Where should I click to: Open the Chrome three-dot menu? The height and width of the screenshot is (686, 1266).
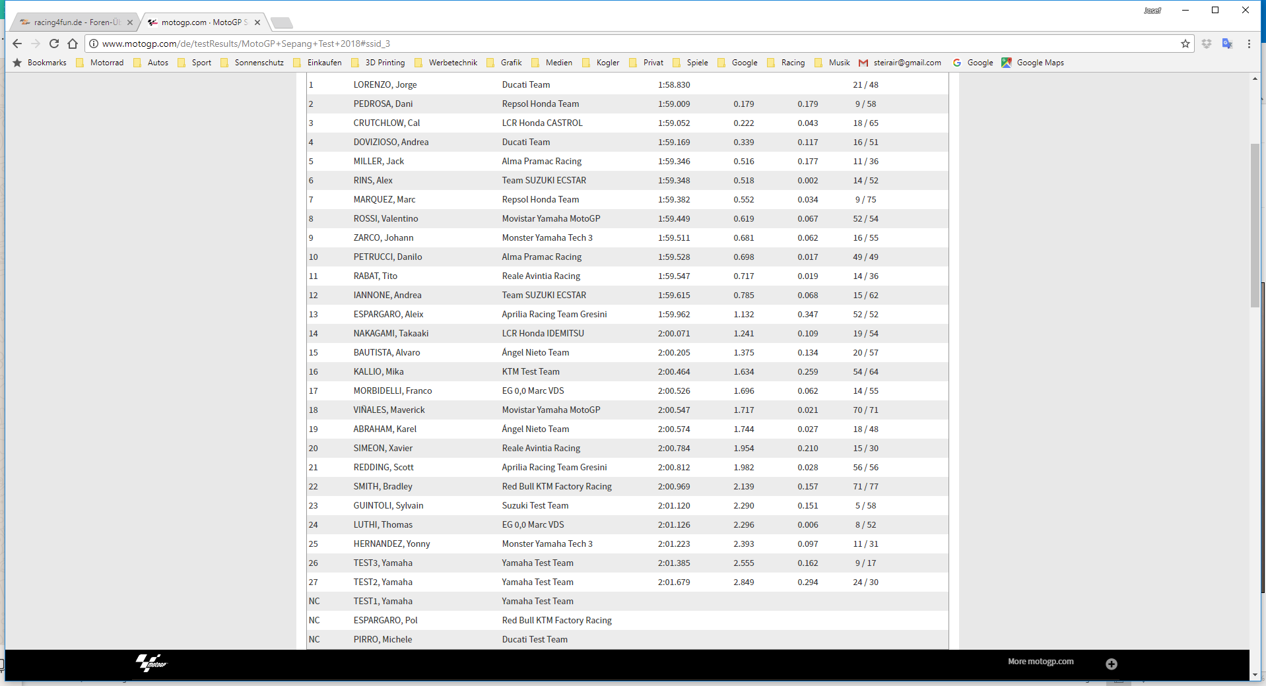pyautogui.click(x=1249, y=44)
